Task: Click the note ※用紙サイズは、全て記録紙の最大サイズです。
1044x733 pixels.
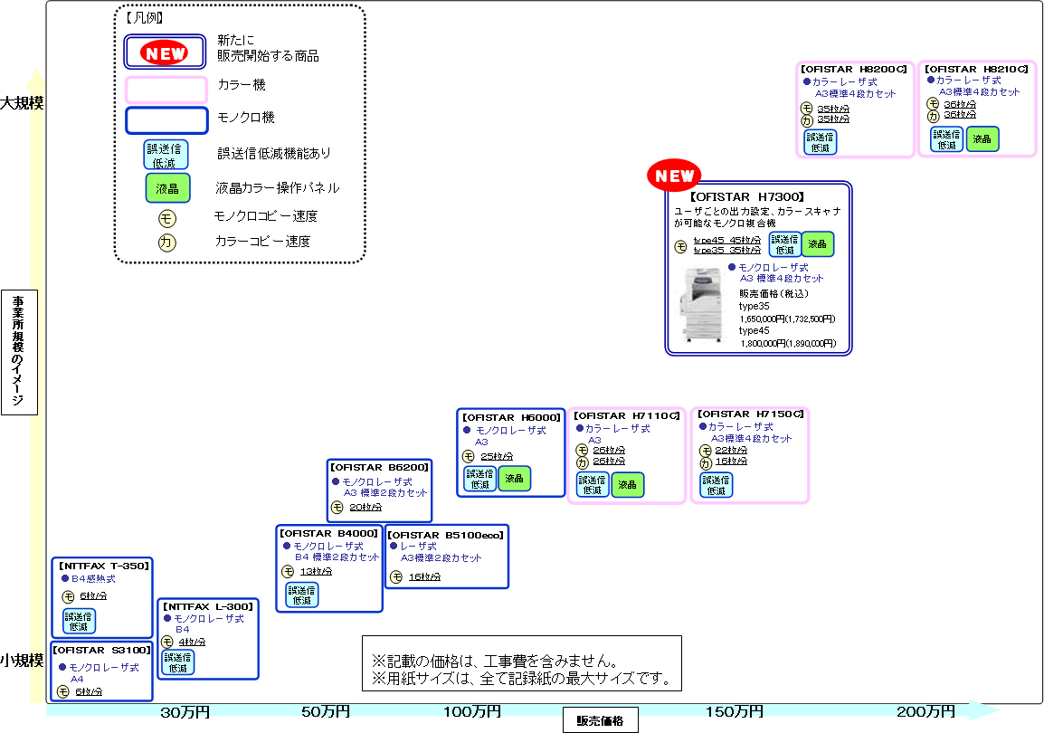Action: (521, 679)
